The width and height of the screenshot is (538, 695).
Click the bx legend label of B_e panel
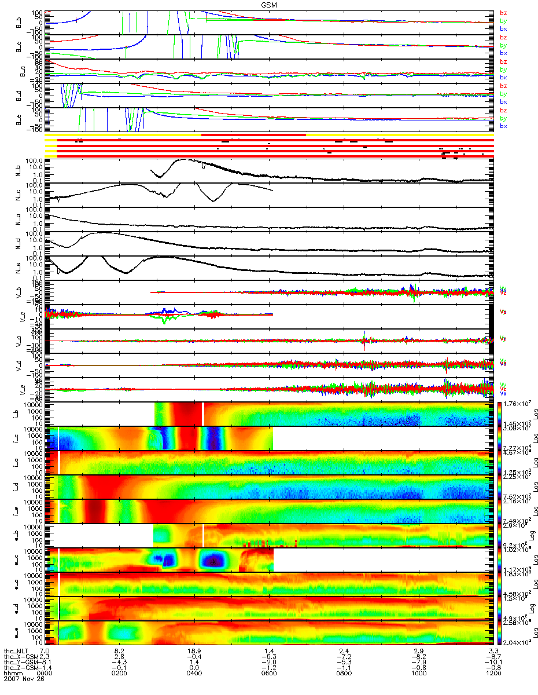coord(503,126)
